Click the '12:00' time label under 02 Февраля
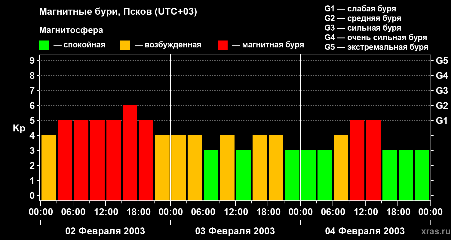The image size is (451, 240). click(x=106, y=212)
